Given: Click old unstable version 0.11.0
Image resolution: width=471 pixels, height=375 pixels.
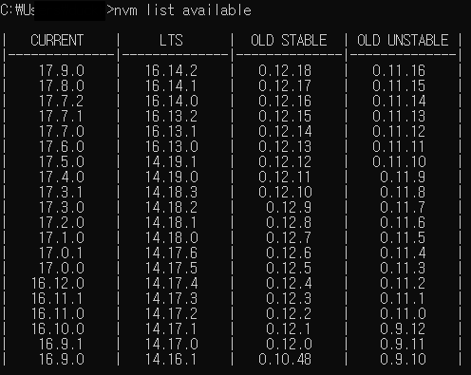Looking at the screenshot, I should 403,313.
